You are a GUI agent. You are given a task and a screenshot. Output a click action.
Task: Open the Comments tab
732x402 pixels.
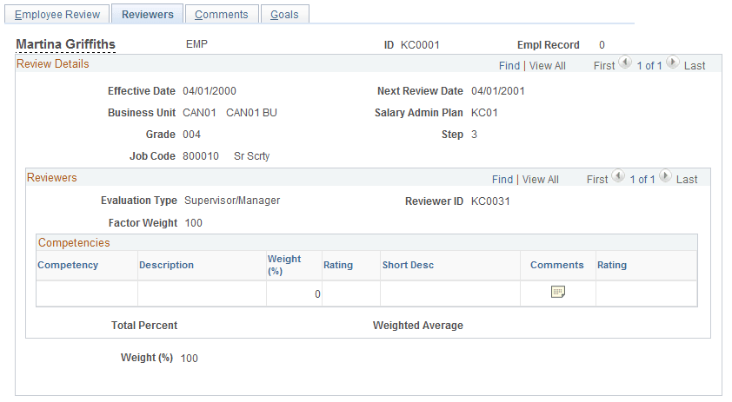[x=222, y=15]
